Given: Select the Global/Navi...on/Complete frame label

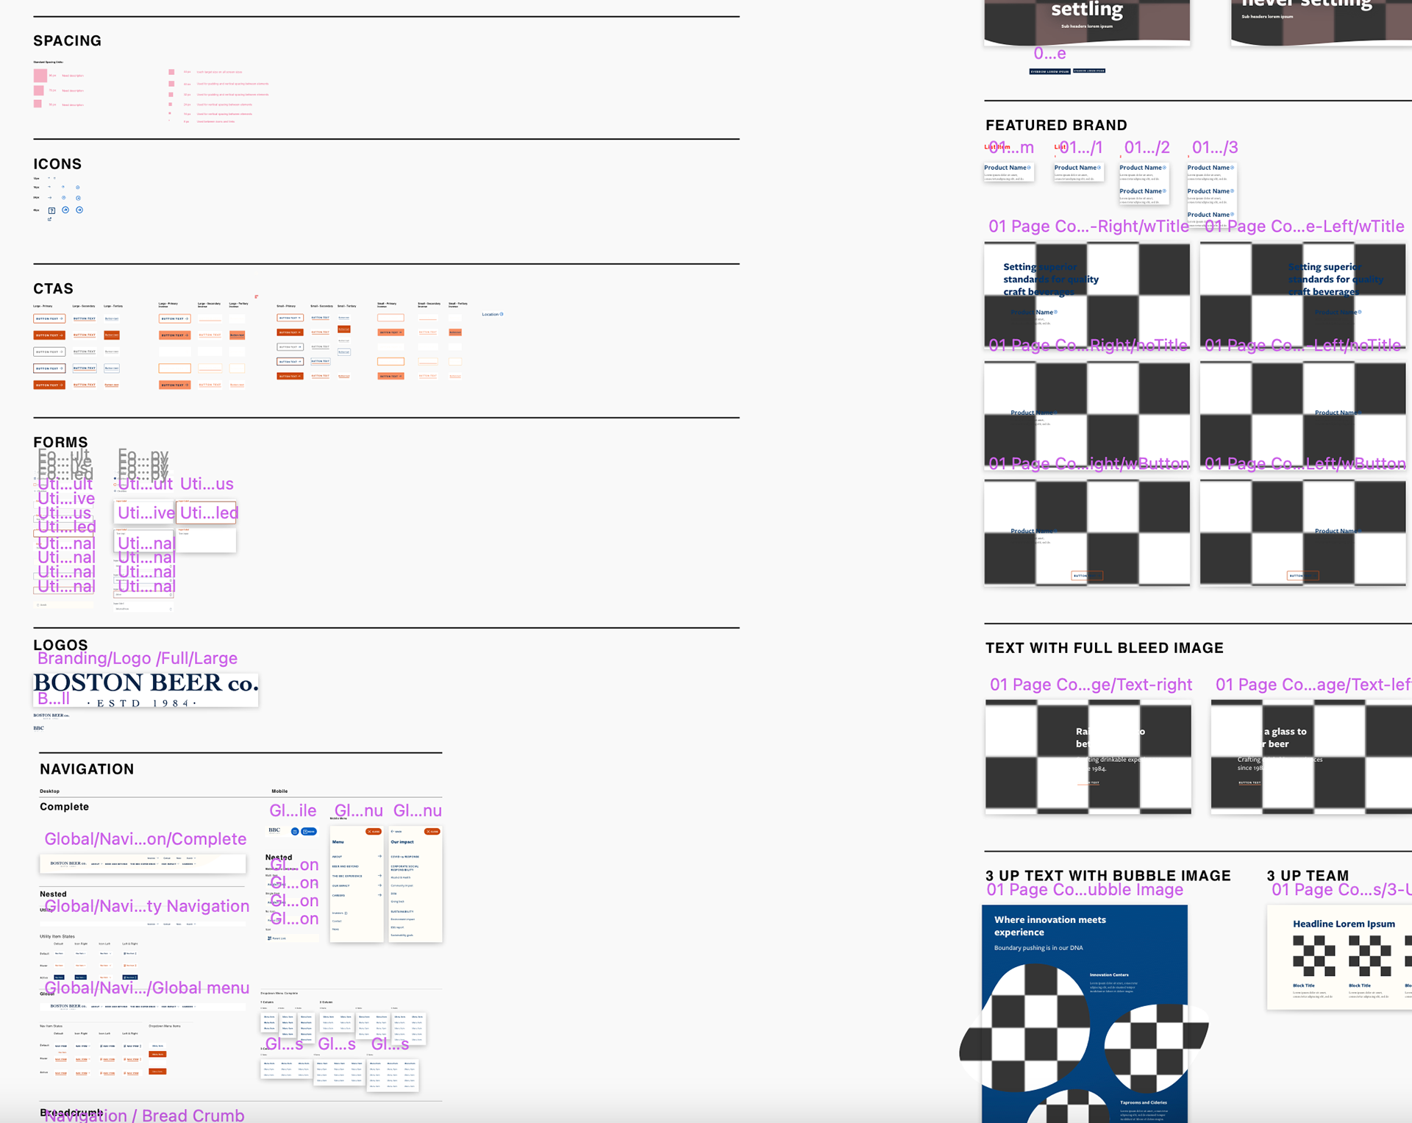Looking at the screenshot, I should pos(146,839).
